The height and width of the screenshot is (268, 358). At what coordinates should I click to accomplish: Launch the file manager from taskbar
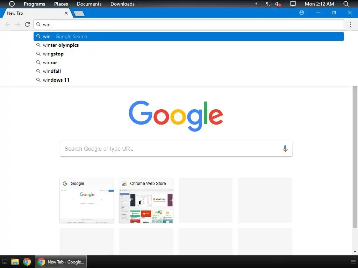(15, 262)
